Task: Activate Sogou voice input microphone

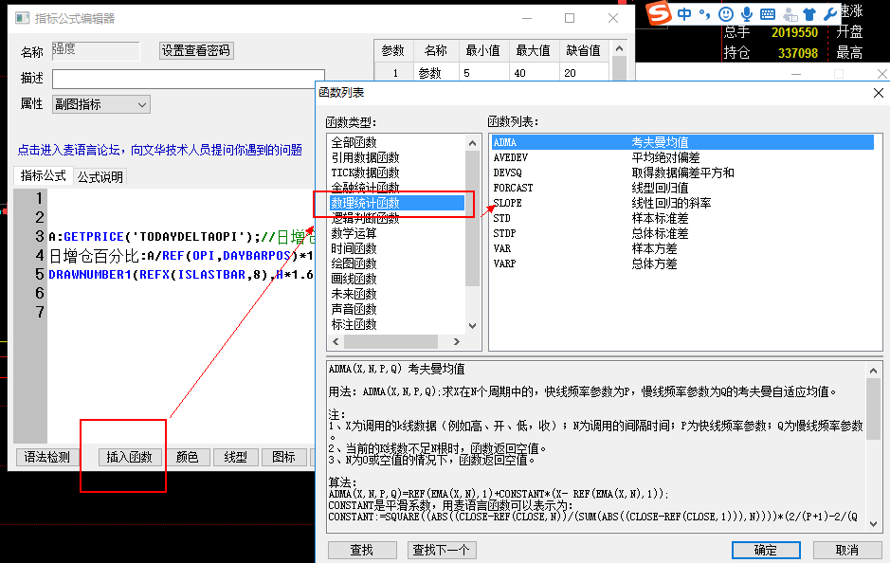Action: coord(747,13)
